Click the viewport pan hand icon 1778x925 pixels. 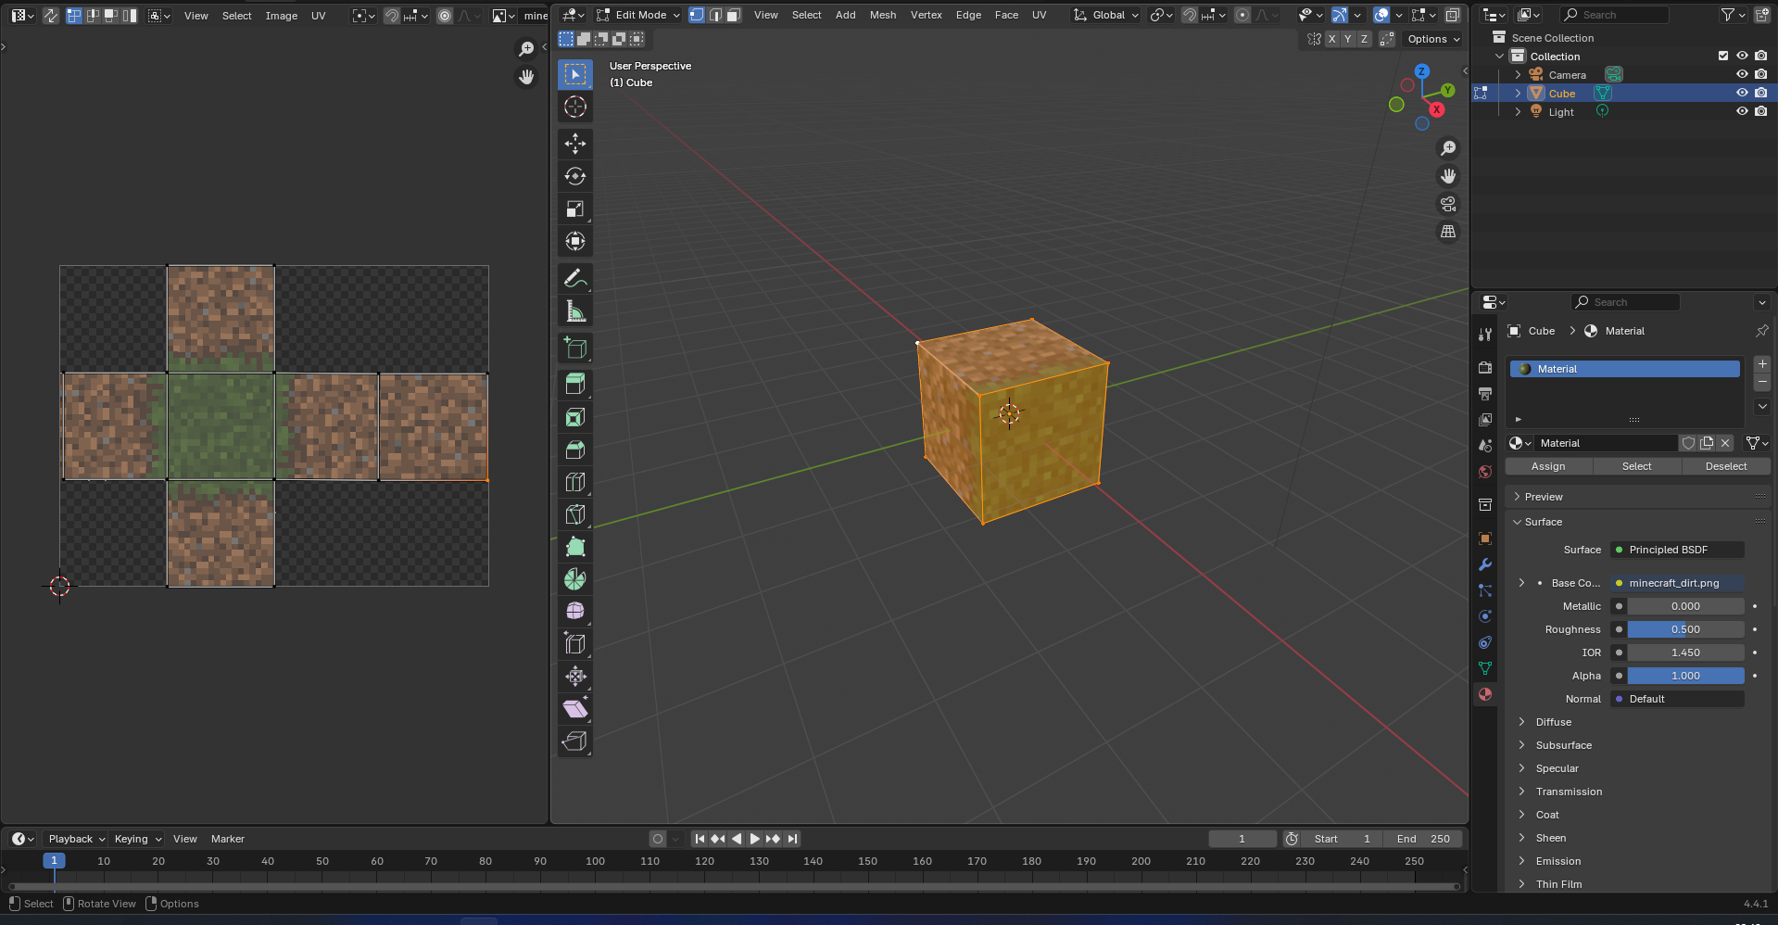pos(1448,176)
